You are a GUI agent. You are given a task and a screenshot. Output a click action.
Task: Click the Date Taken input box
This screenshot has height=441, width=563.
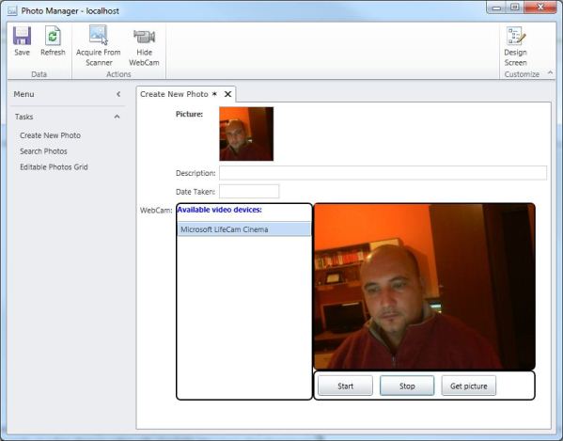point(249,192)
